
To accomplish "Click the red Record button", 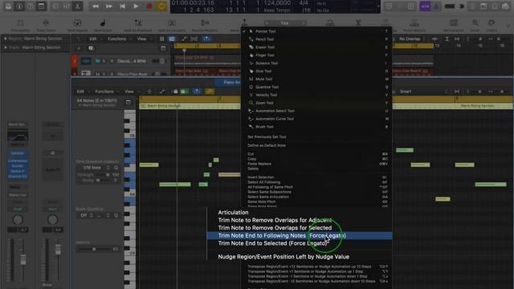I will click(x=149, y=6).
